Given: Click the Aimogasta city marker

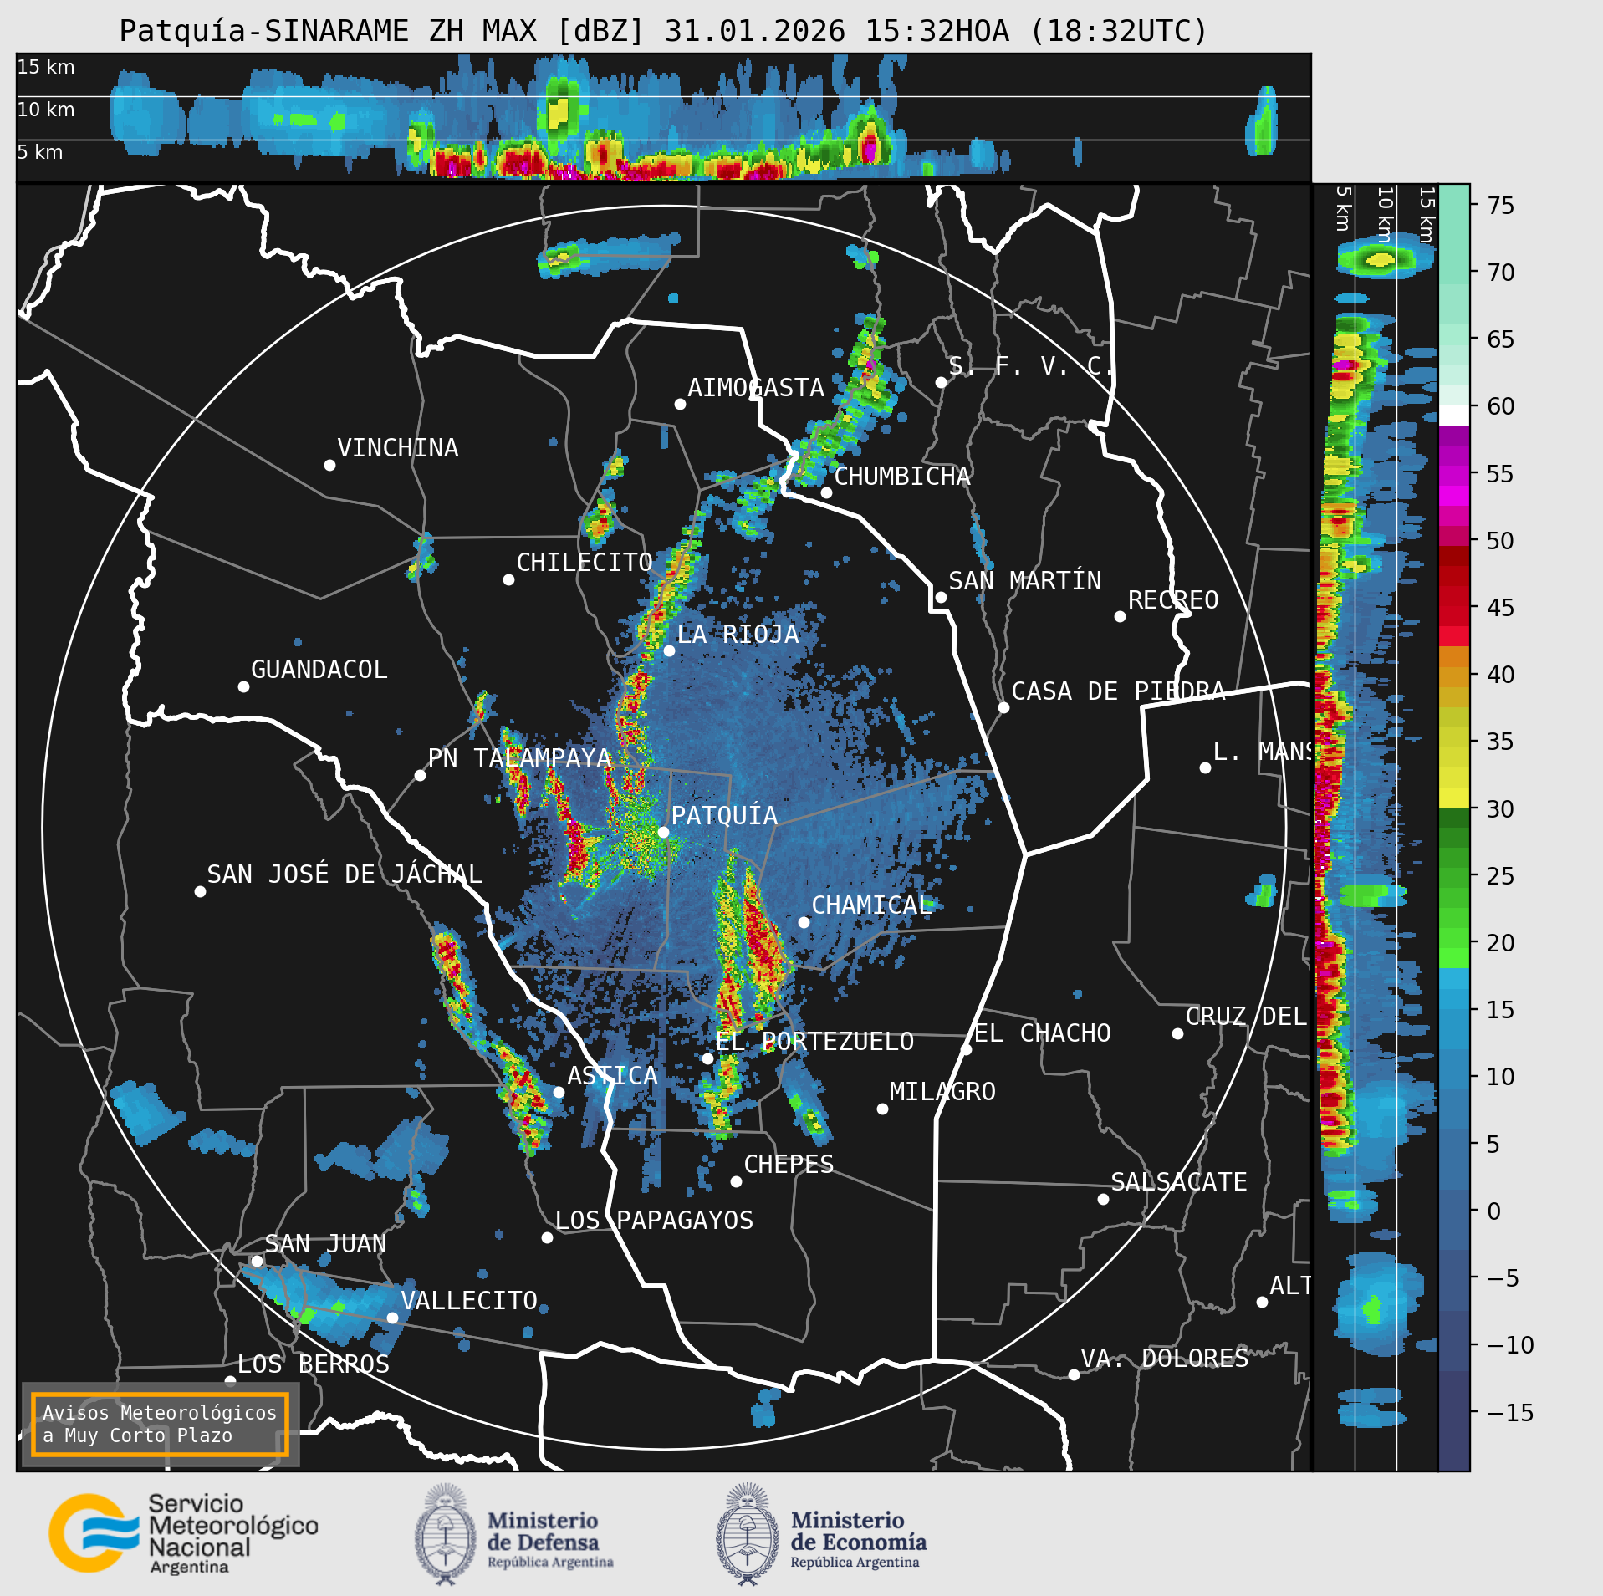Looking at the screenshot, I should (680, 404).
